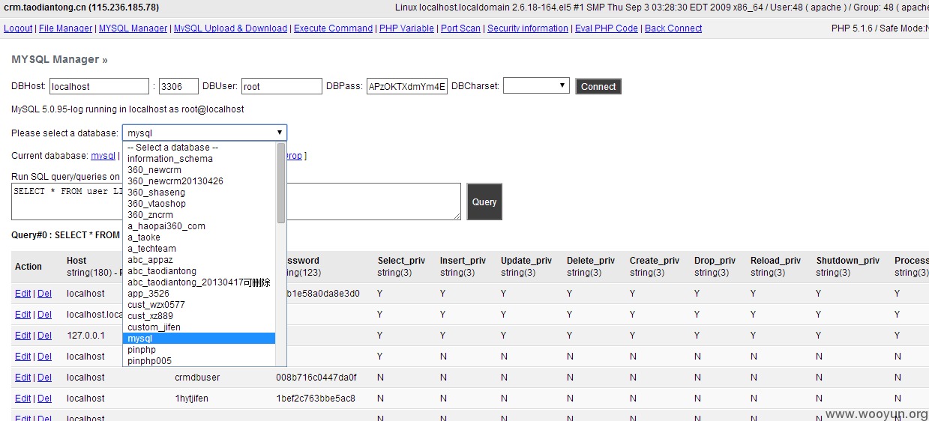
Task: Click the Query button
Action: tap(484, 202)
